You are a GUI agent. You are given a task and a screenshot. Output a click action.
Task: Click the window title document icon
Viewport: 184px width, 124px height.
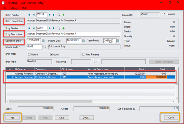point(3,3)
